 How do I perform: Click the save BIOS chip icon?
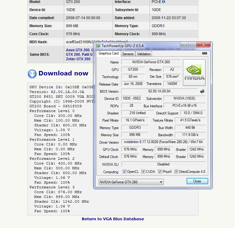click(202, 91)
